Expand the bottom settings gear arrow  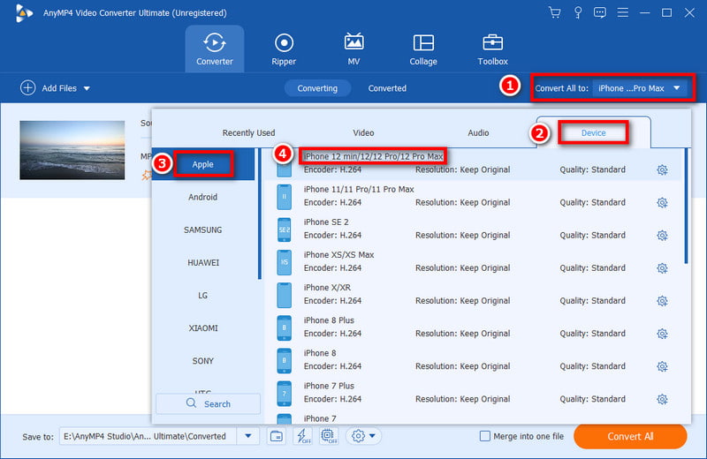(372, 436)
